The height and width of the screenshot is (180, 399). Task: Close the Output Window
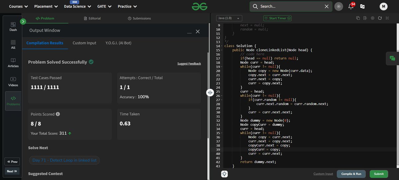[x=198, y=31]
